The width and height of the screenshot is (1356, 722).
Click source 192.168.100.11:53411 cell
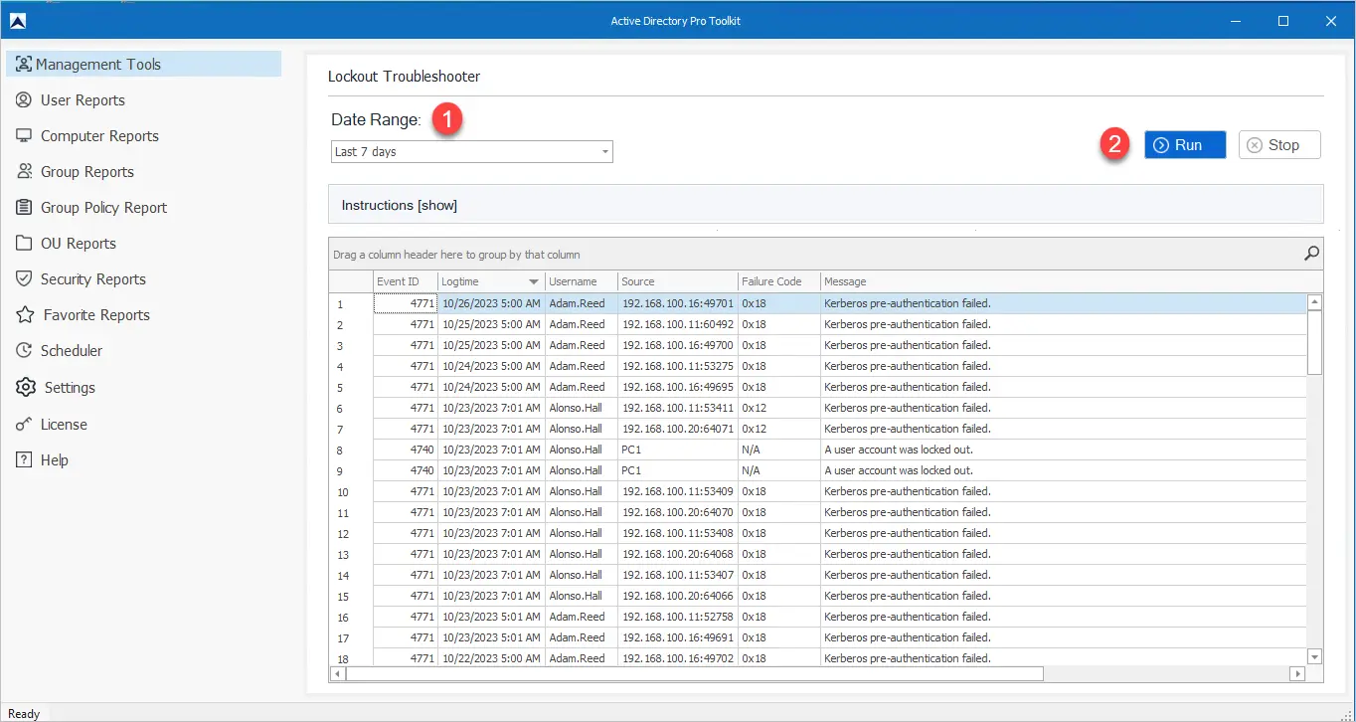point(677,408)
